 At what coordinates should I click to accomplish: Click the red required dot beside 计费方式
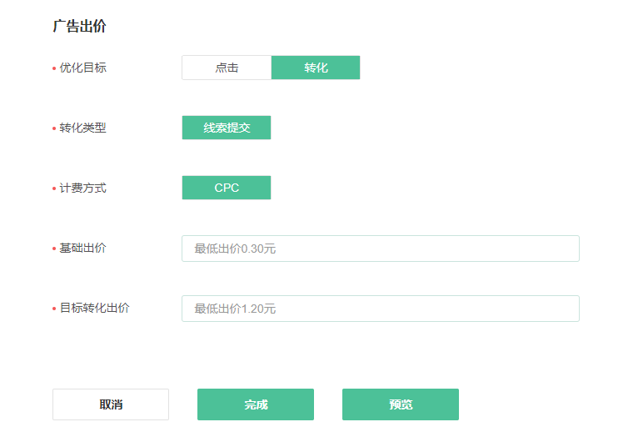click(54, 188)
